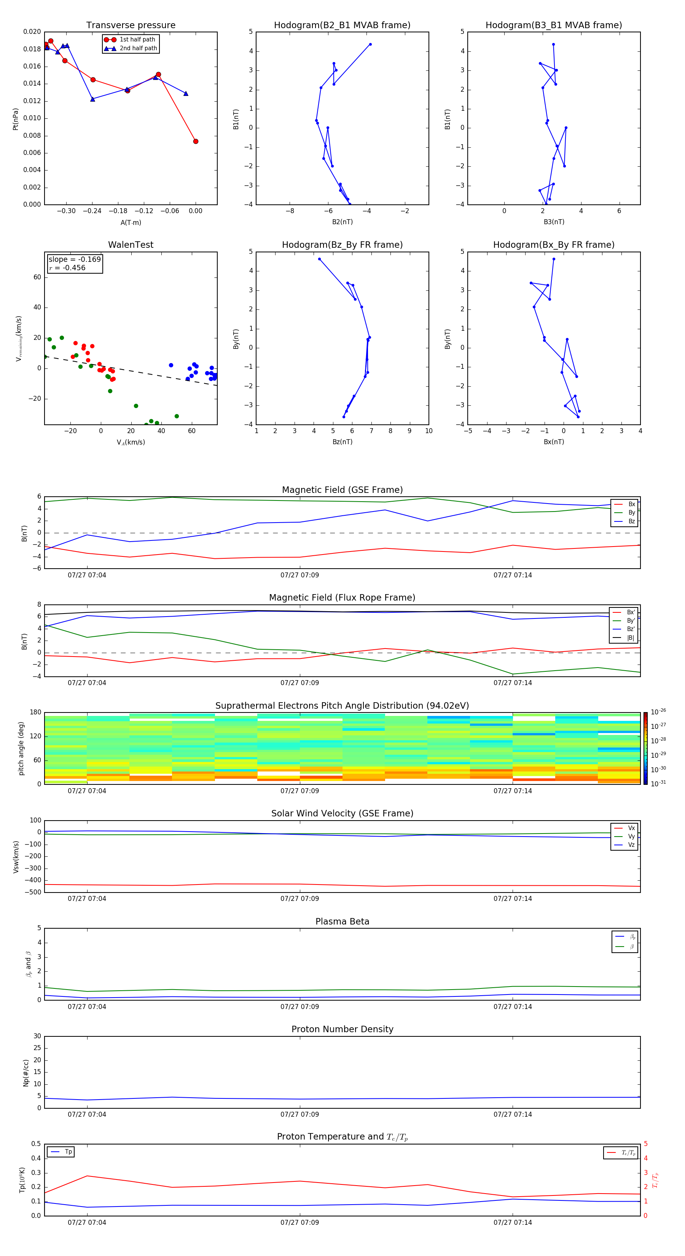This screenshot has height=1256, width=685.
Task: Click the pitch angle flux colorbar
Action: point(645,748)
